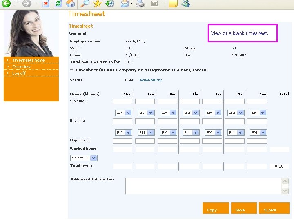Click the week number 50 value
Viewport: 294px width, 220px height.
pyautogui.click(x=234, y=48)
